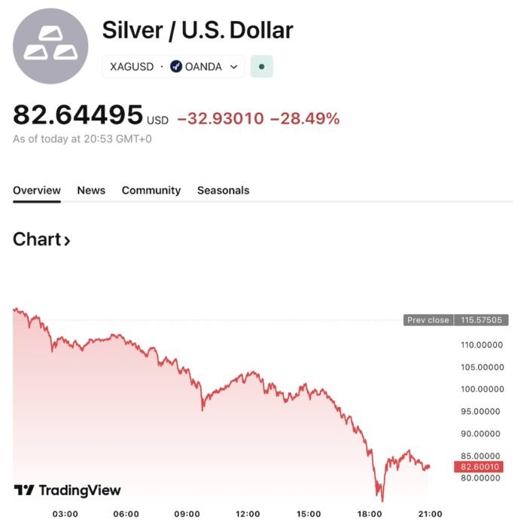Image resolution: width=524 pixels, height=528 pixels.
Task: Click the 100.00000 price axis label
Action: point(482,389)
